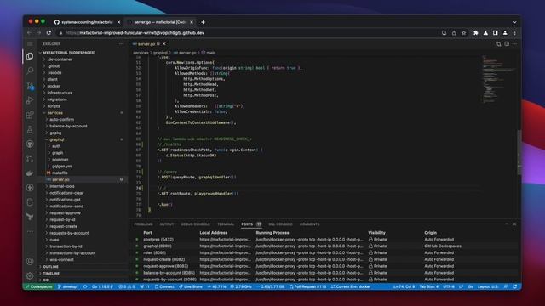This screenshot has height=306, width=545.
Task: Switch to the TERMINAL panel tab
Action: (226, 224)
